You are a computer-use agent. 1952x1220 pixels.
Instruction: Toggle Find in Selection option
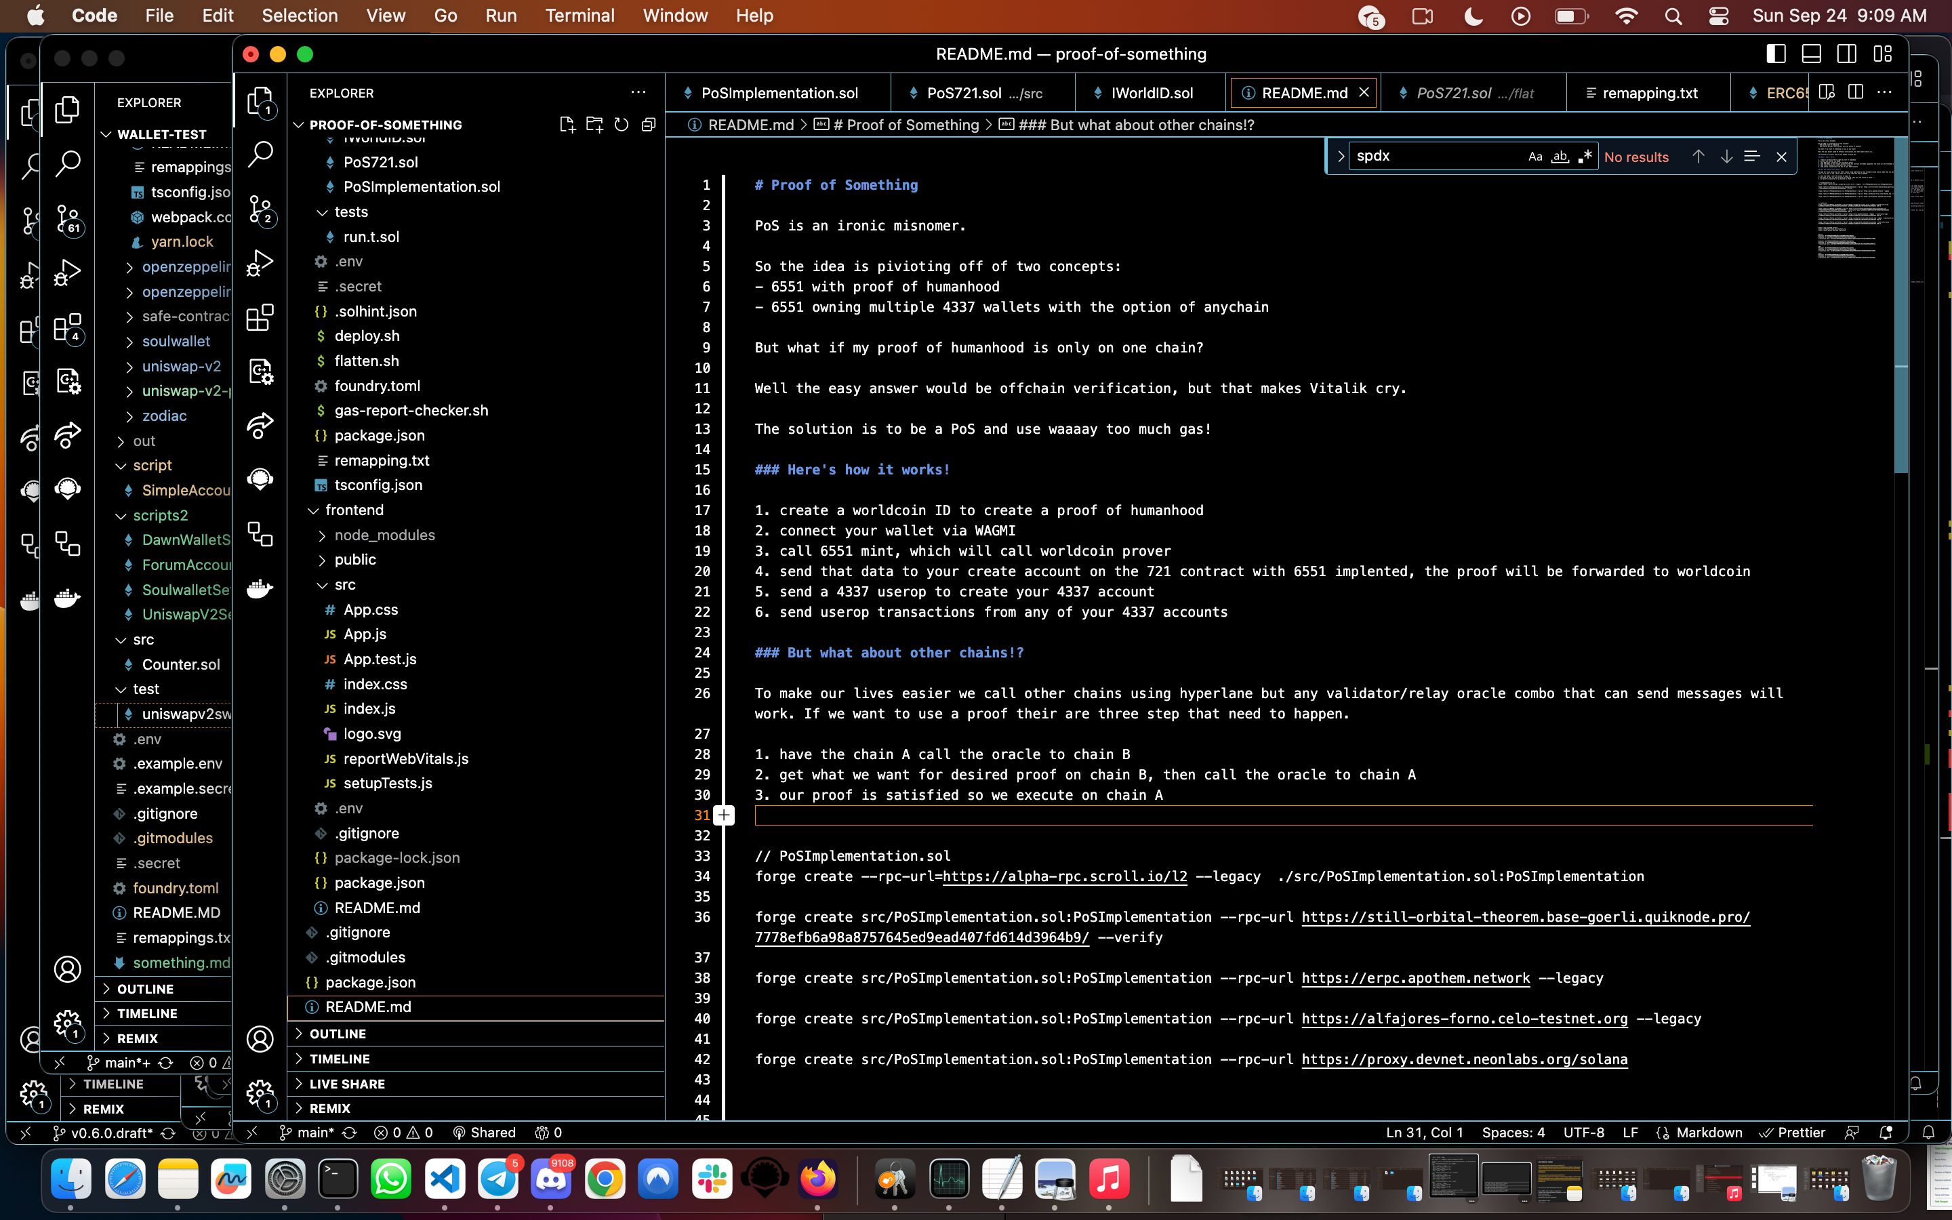tap(1752, 157)
